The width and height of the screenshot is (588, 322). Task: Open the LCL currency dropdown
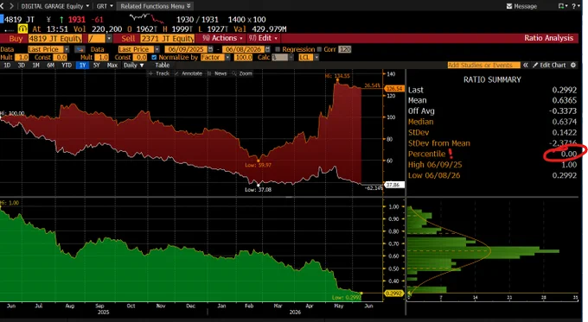click(316, 57)
